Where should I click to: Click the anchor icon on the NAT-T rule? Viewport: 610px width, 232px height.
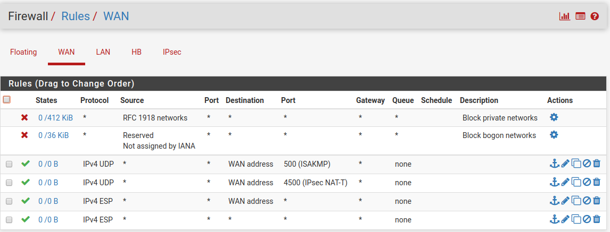[x=554, y=182]
